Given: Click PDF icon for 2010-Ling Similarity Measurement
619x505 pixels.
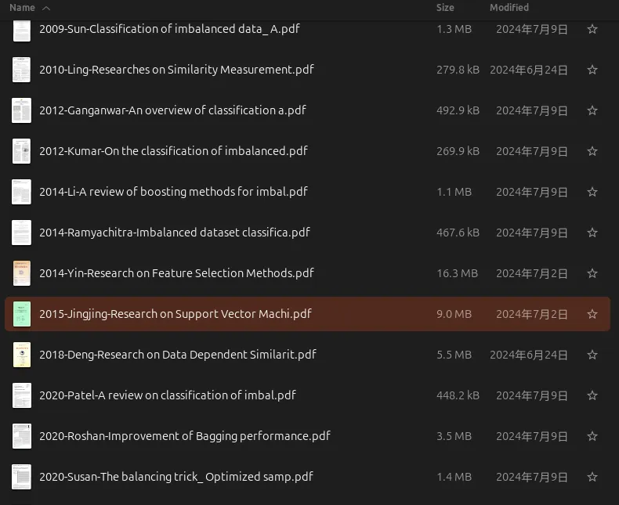Looking at the screenshot, I should [x=21, y=70].
